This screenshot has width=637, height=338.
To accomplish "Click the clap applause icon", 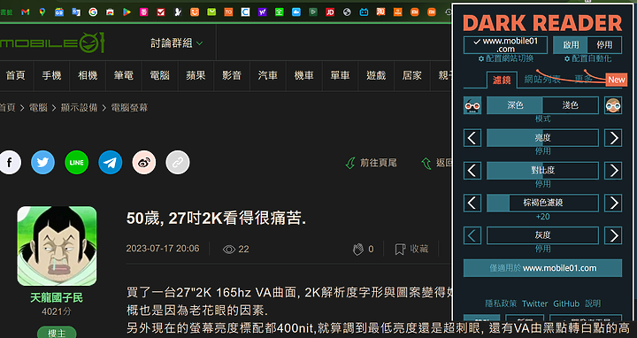I will coord(358,249).
